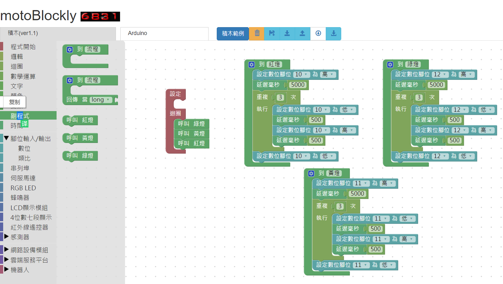Select the 蜂鳴器 category
The height and width of the screenshot is (284, 503).
coord(20,198)
